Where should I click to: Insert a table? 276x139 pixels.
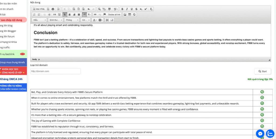pyautogui.click(x=130, y=14)
